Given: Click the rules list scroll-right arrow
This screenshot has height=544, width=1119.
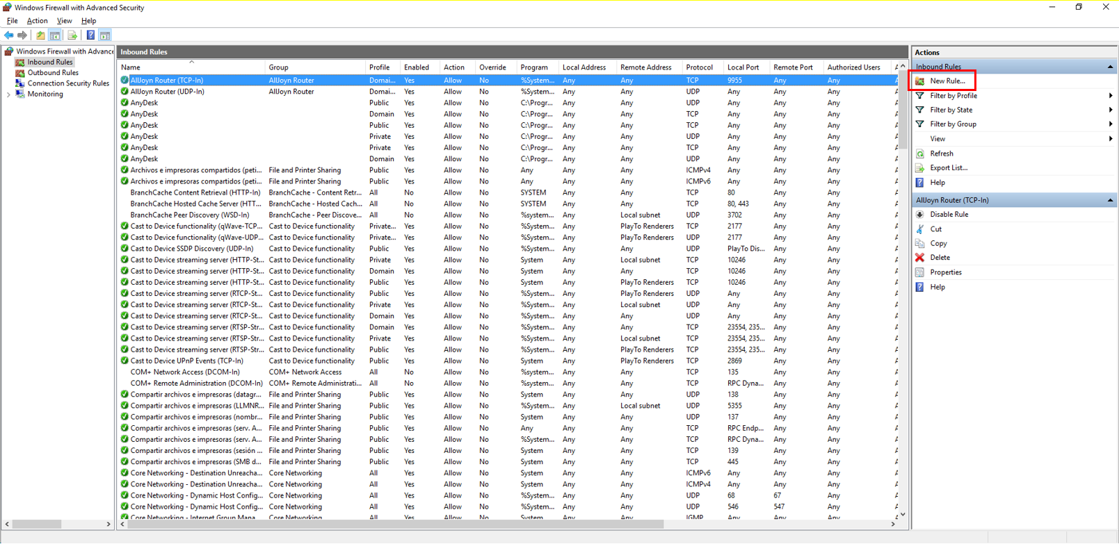Looking at the screenshot, I should pyautogui.click(x=893, y=525).
